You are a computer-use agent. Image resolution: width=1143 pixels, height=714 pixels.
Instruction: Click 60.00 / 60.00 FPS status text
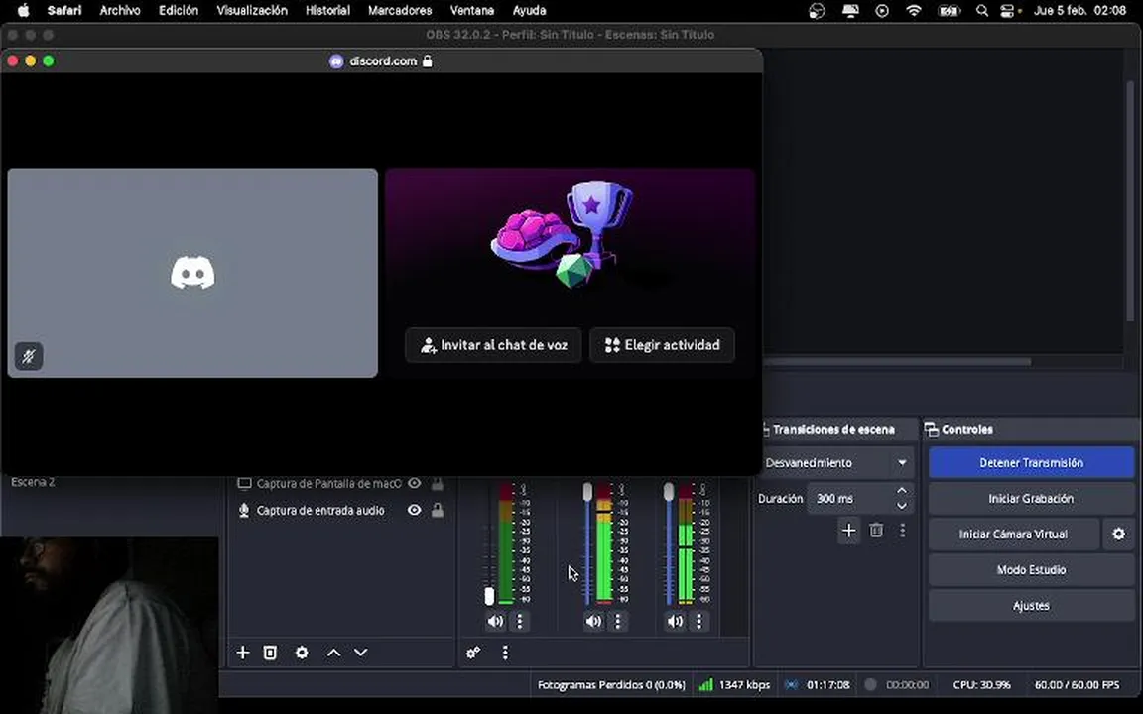coord(1077,685)
